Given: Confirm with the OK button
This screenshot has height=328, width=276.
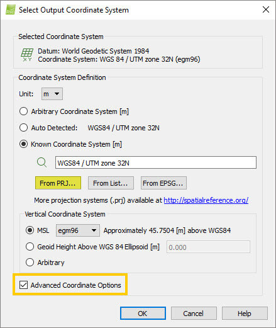Looking at the screenshot, I should pyautogui.click(x=143, y=314).
